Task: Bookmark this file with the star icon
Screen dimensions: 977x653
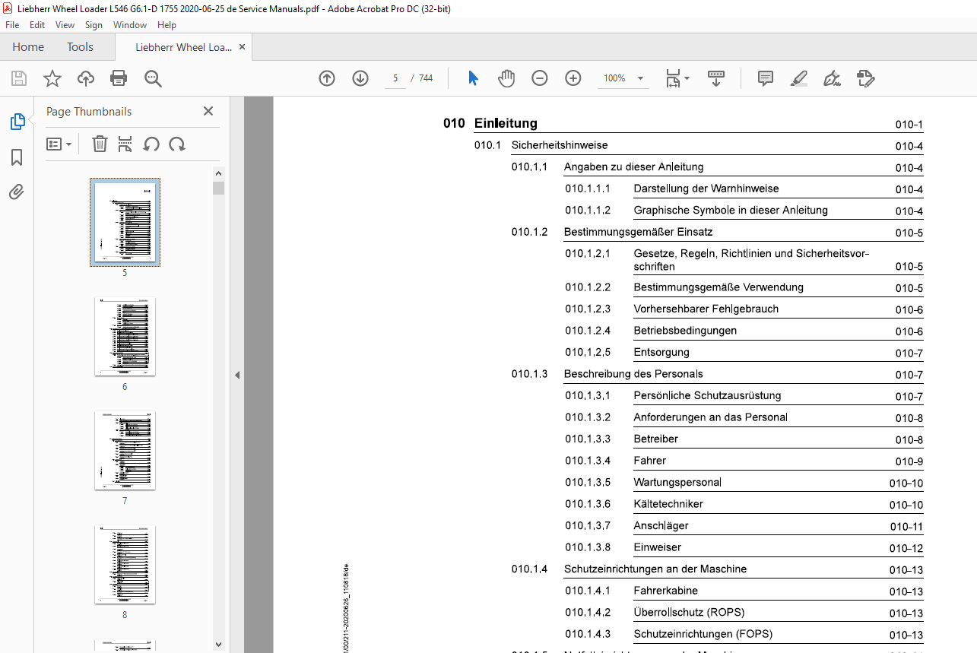Action: coord(52,78)
